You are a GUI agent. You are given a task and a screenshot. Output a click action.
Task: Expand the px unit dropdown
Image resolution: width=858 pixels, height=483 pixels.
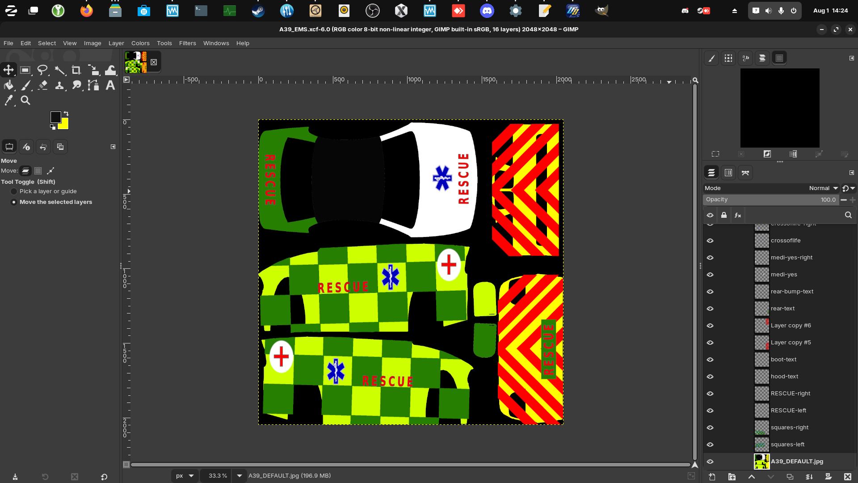point(191,476)
